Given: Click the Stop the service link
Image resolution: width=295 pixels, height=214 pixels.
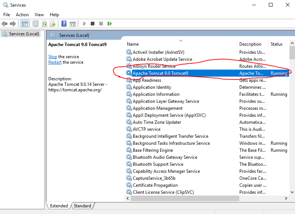Looking at the screenshot, I should pyautogui.click(x=53, y=57).
